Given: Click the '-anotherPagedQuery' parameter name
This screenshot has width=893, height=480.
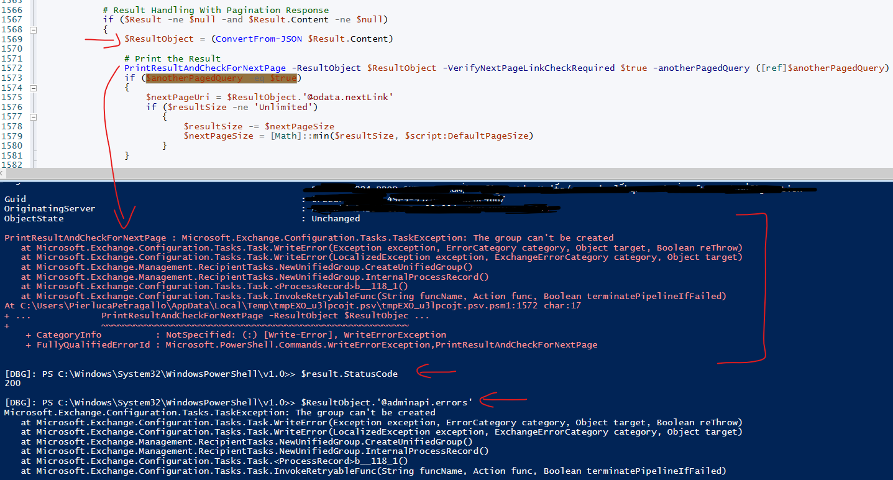Looking at the screenshot, I should (701, 68).
